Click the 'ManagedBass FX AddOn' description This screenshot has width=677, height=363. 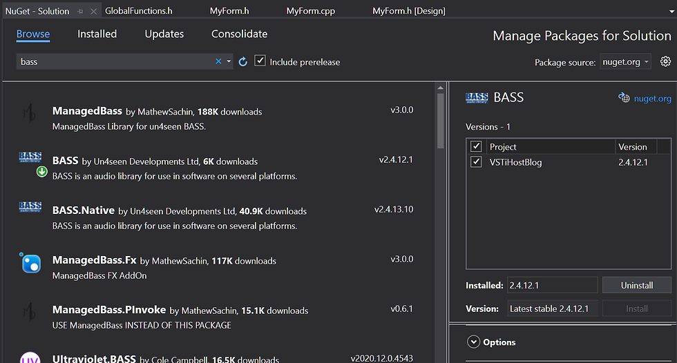99,275
